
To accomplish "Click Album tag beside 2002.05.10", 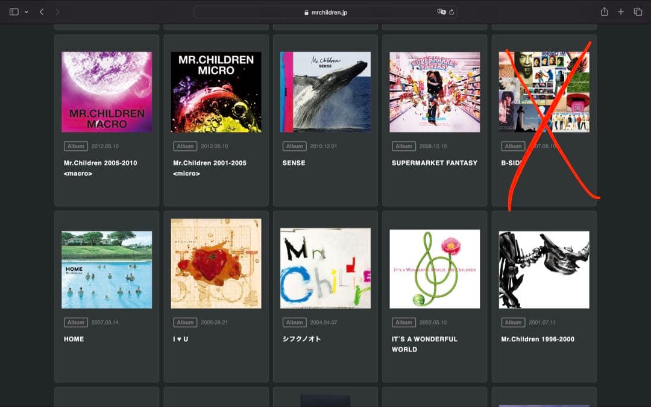I will (404, 322).
